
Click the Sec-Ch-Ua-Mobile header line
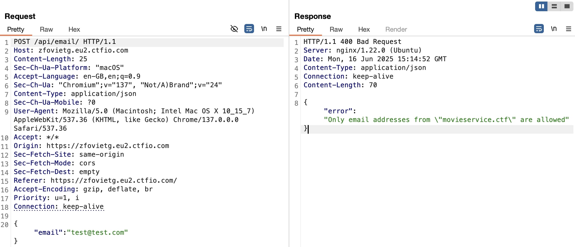coord(54,102)
